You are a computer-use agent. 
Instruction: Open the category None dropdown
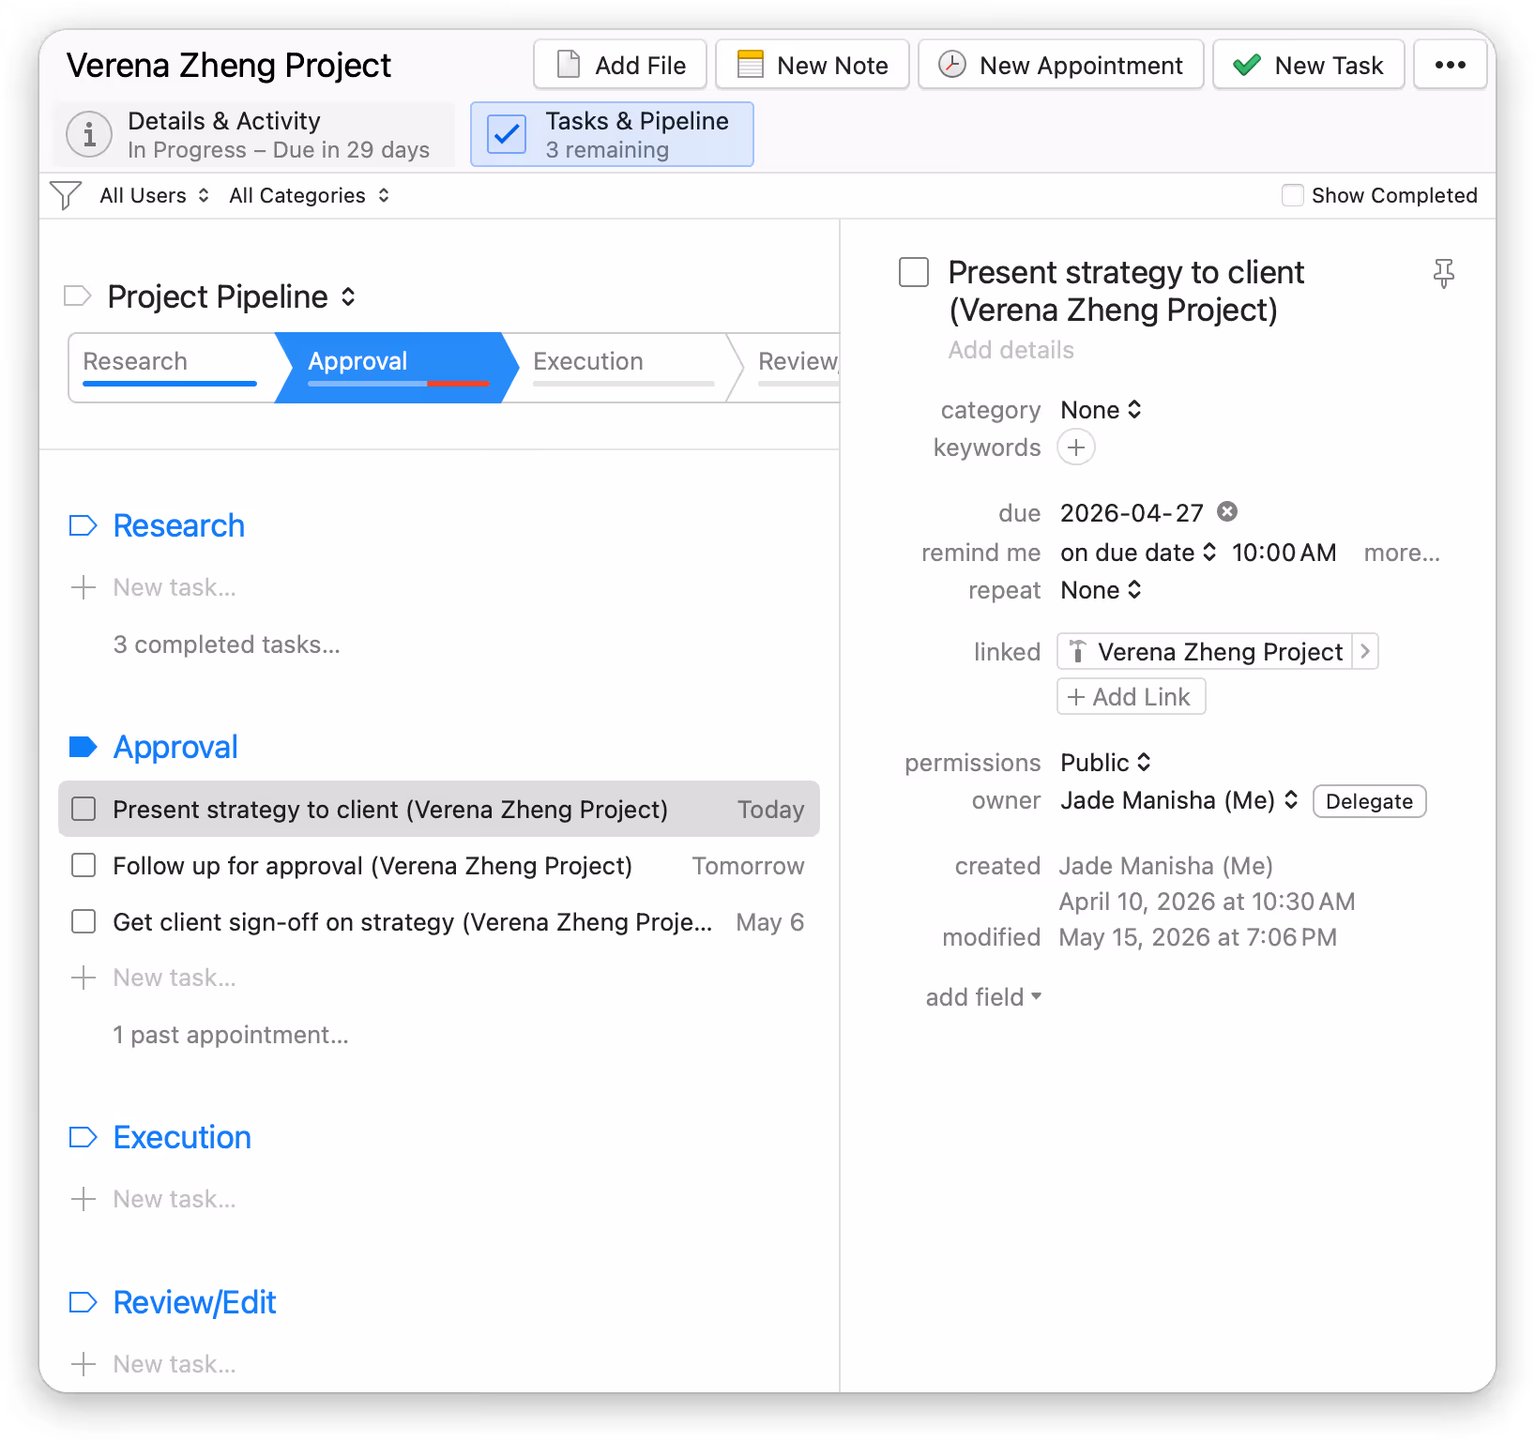[x=1101, y=410]
